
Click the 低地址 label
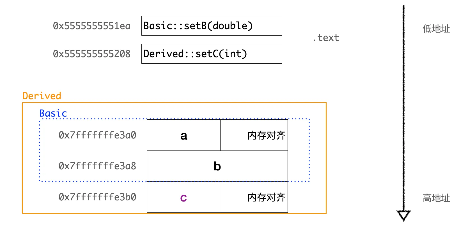(x=436, y=29)
